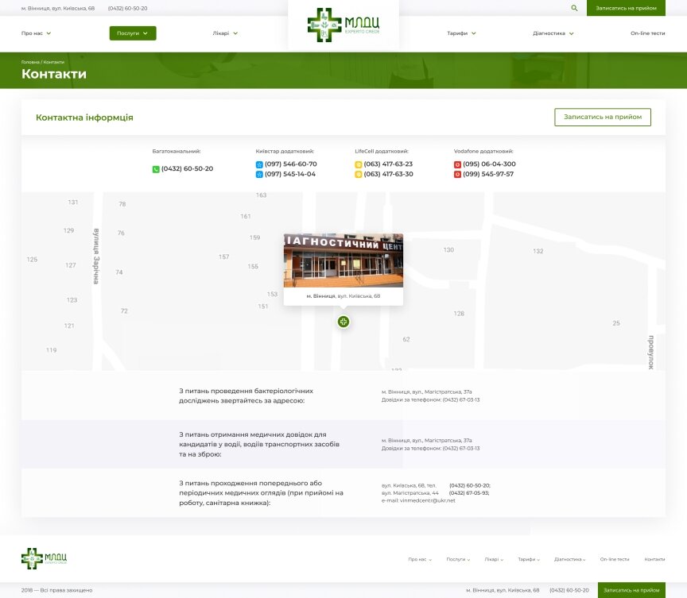Follow the Головна breadcrumb link
Viewport: 687px width, 598px height.
click(x=30, y=62)
